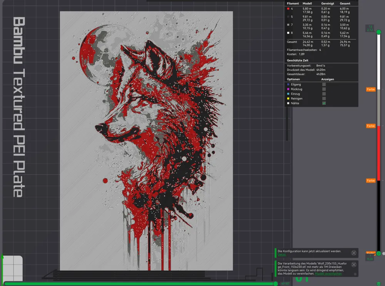Disable the Nähte display checkbox
The width and height of the screenshot is (385, 286).
324,103
